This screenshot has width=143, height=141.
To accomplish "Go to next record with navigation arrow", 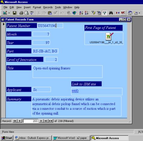I will coord(41,121).
